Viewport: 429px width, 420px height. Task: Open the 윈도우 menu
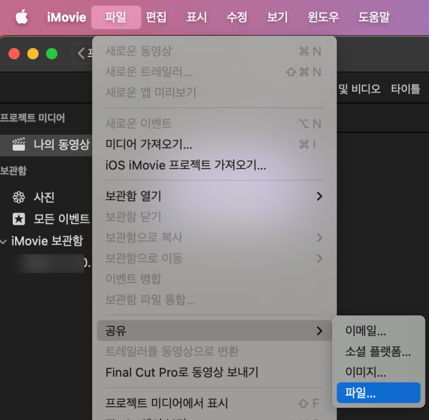(x=323, y=17)
